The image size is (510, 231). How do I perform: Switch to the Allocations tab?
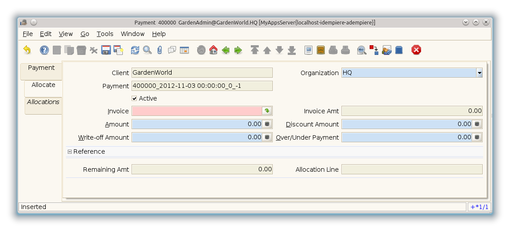(43, 102)
